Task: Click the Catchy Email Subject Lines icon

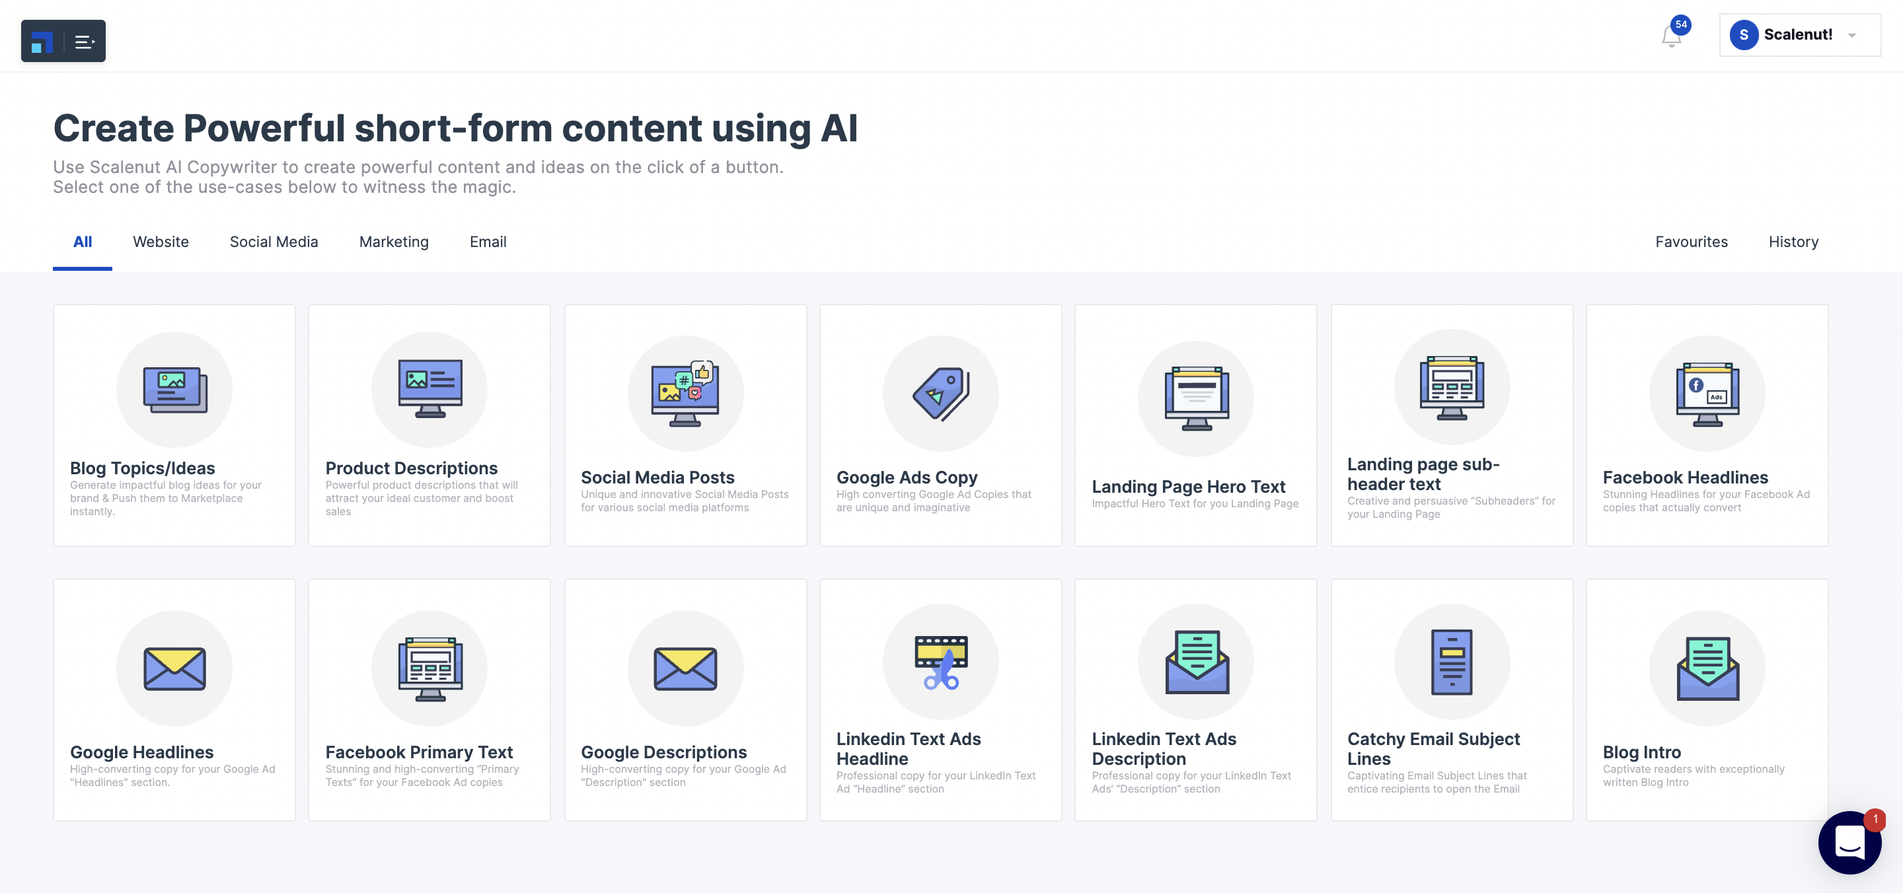Action: (1452, 662)
